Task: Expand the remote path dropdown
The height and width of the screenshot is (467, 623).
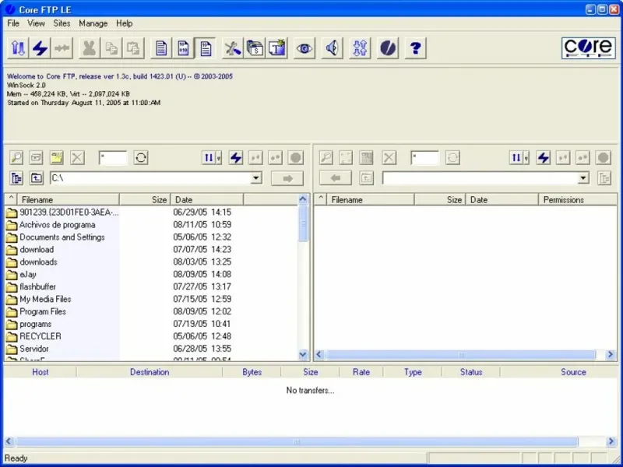Action: click(583, 178)
